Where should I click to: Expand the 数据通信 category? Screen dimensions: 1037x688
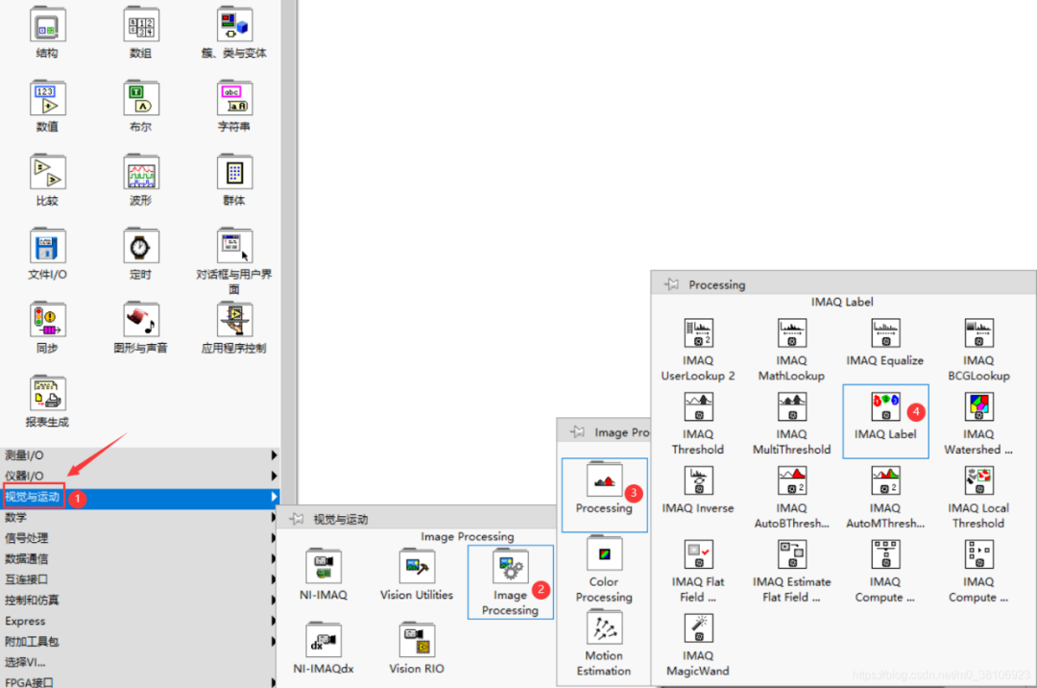tap(139, 559)
